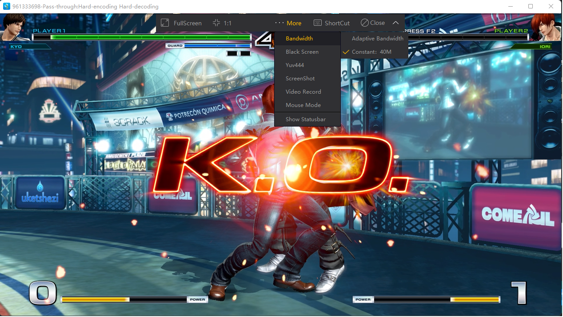Click the ShortCut keyboard icon
Viewport: 563px width, 317px height.
click(318, 23)
